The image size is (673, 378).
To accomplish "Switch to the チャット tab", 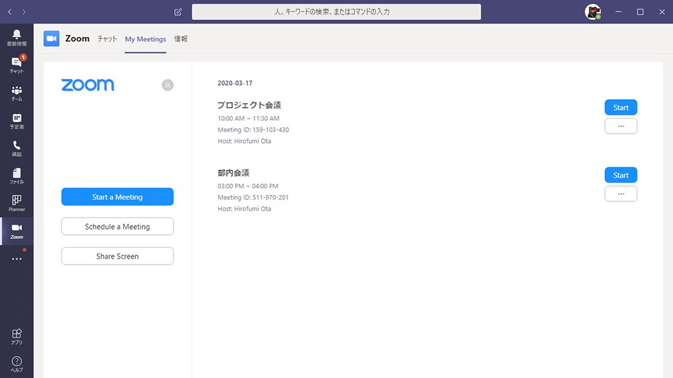I will [107, 39].
